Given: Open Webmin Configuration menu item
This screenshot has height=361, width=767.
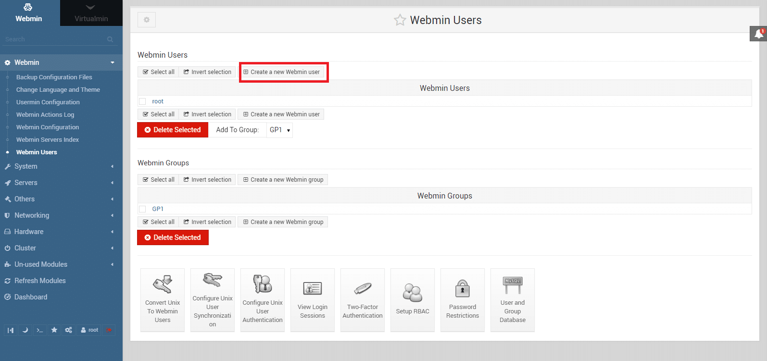Looking at the screenshot, I should 48,127.
